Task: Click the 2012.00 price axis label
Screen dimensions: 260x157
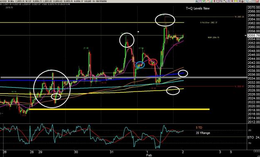Action: coord(254,122)
